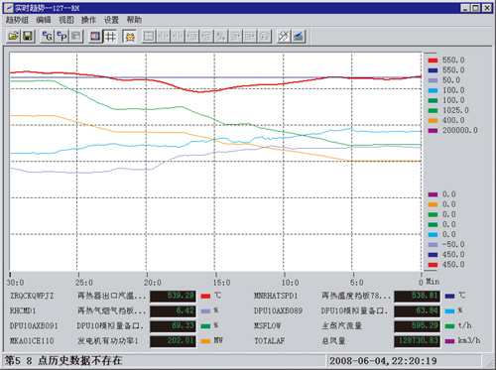The height and width of the screenshot is (370, 496).
Task: Click the red swatch beside 539.29
Action: point(205,296)
